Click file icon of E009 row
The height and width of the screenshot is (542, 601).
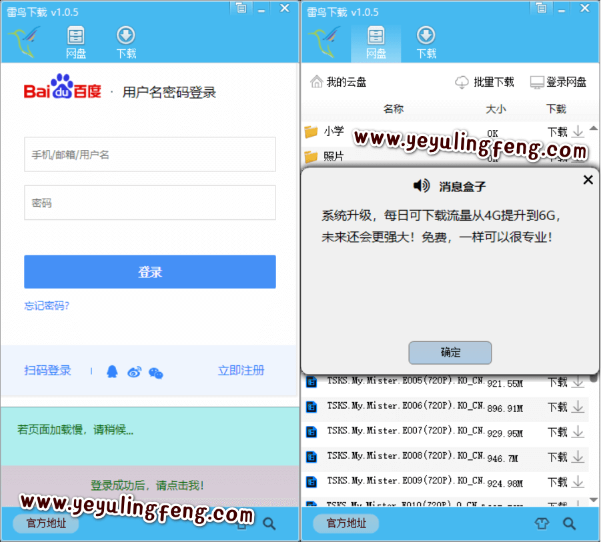pyautogui.click(x=312, y=482)
